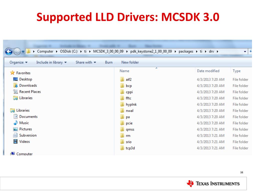Click the Forward navigation arrow
Viewport: 256px width, 192px height.
pos(17,51)
